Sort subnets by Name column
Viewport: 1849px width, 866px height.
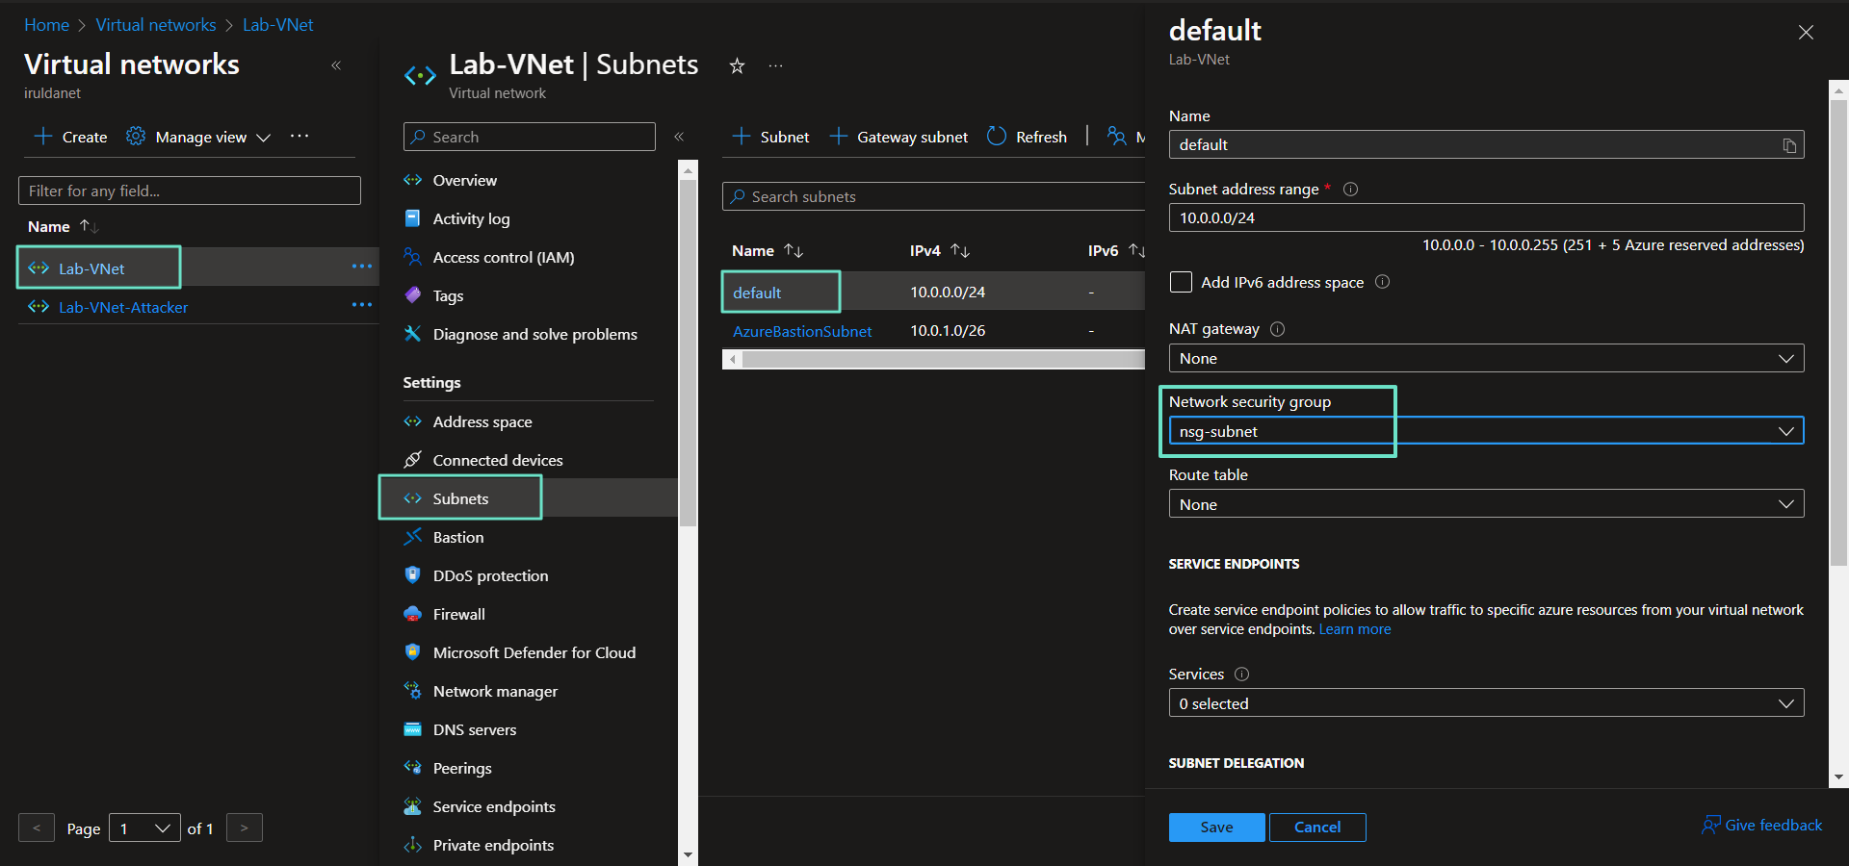794,251
